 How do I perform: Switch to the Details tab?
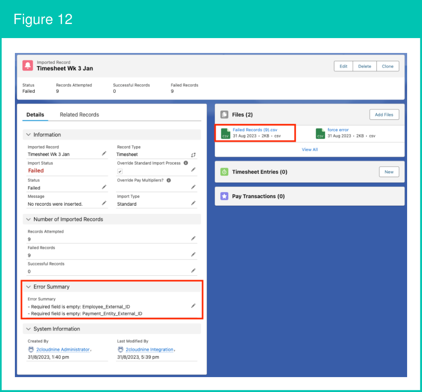click(35, 115)
